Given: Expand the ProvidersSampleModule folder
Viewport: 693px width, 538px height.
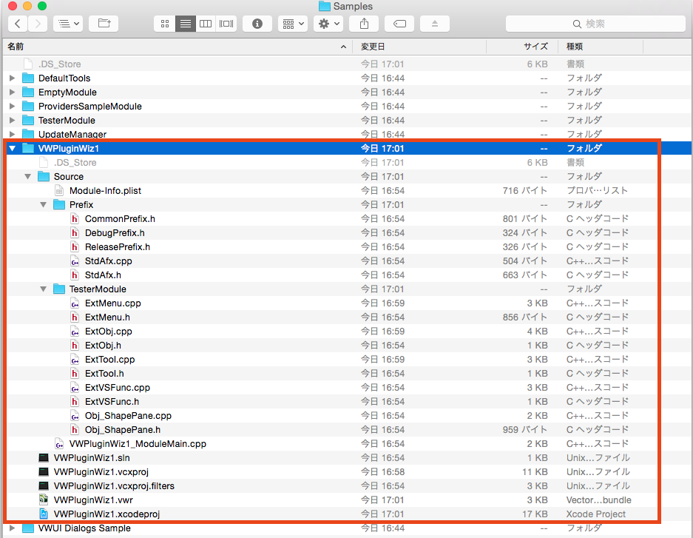Looking at the screenshot, I should [x=13, y=107].
